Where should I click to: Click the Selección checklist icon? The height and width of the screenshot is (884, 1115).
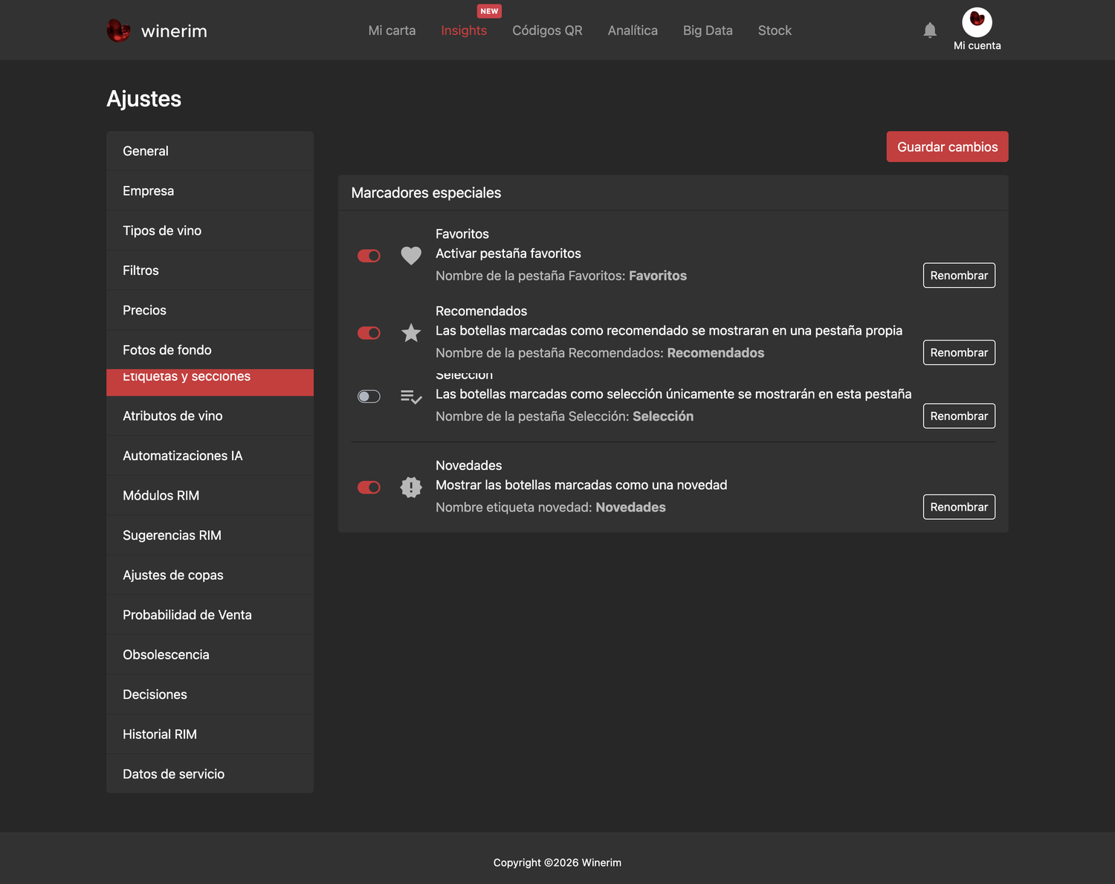[411, 396]
